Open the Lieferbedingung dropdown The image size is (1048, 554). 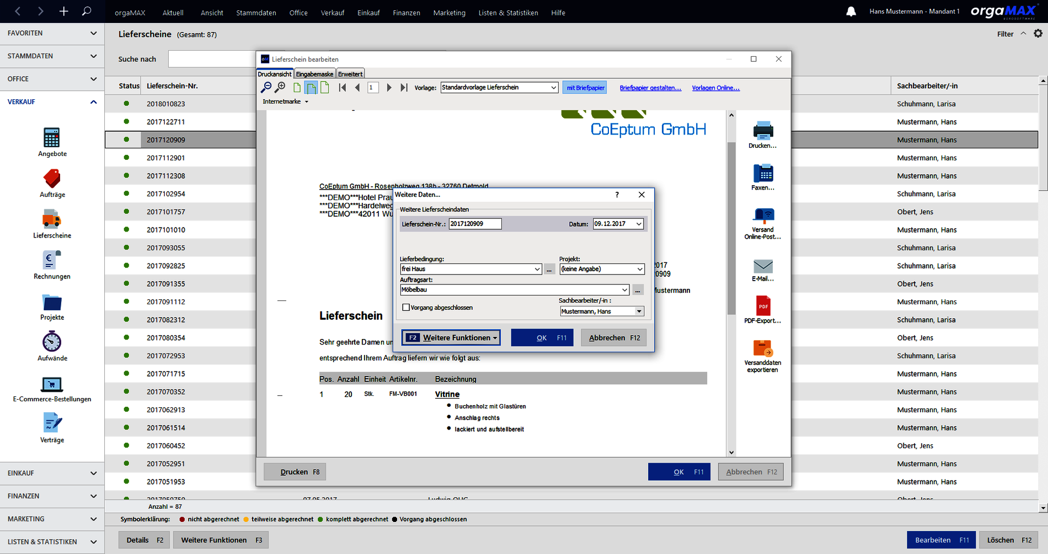[x=537, y=269]
